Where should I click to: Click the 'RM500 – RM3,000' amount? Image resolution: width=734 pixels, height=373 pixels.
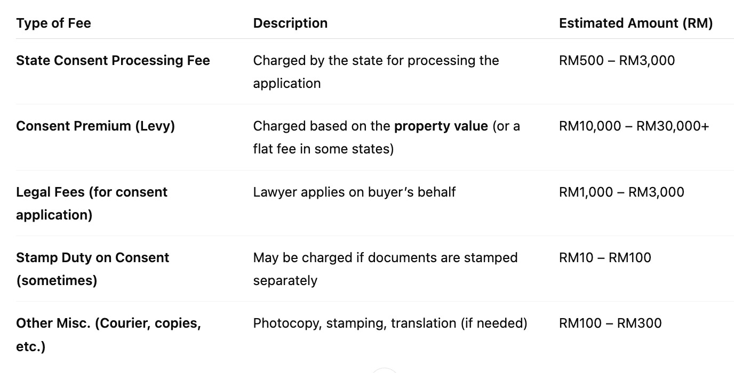coord(617,61)
